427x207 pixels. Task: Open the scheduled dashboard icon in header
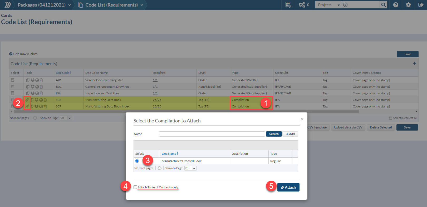[288, 5]
